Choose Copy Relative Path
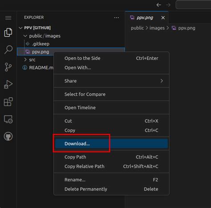Screen dimensions: 211x208 click(x=111, y=167)
